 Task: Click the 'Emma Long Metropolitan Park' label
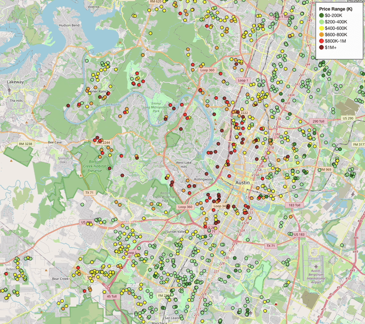(x=156, y=107)
